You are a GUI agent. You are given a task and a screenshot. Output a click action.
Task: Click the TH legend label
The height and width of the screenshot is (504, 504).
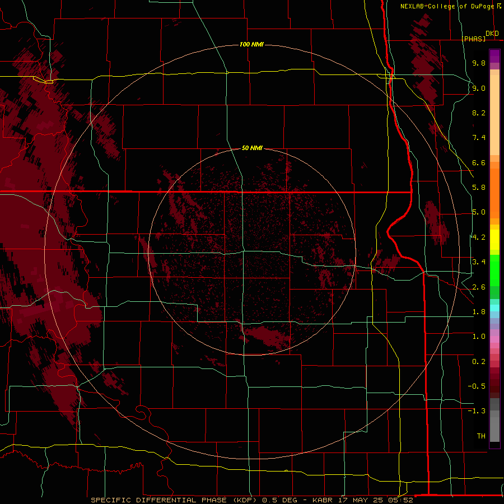481,436
